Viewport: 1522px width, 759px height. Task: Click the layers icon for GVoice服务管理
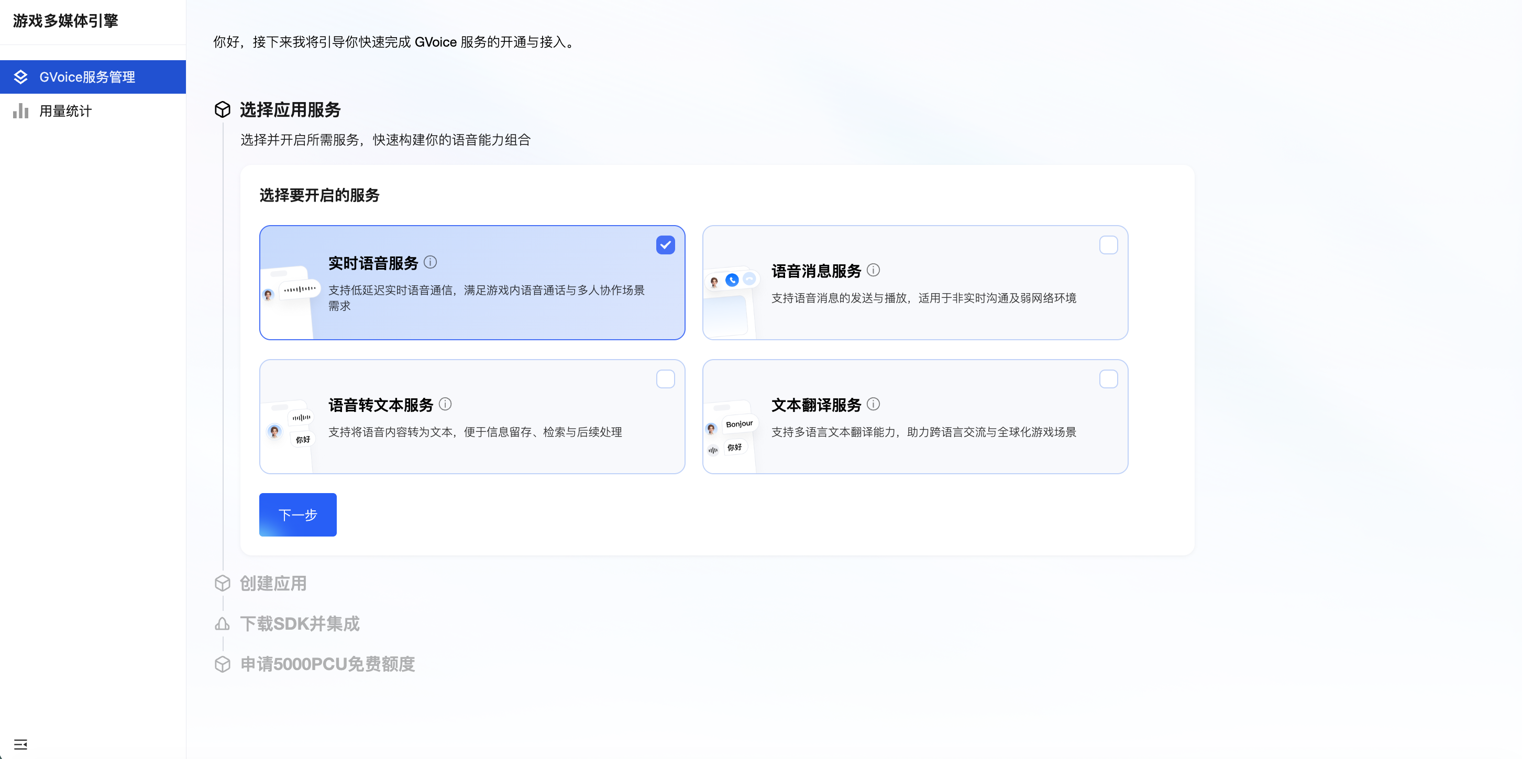tap(20, 77)
